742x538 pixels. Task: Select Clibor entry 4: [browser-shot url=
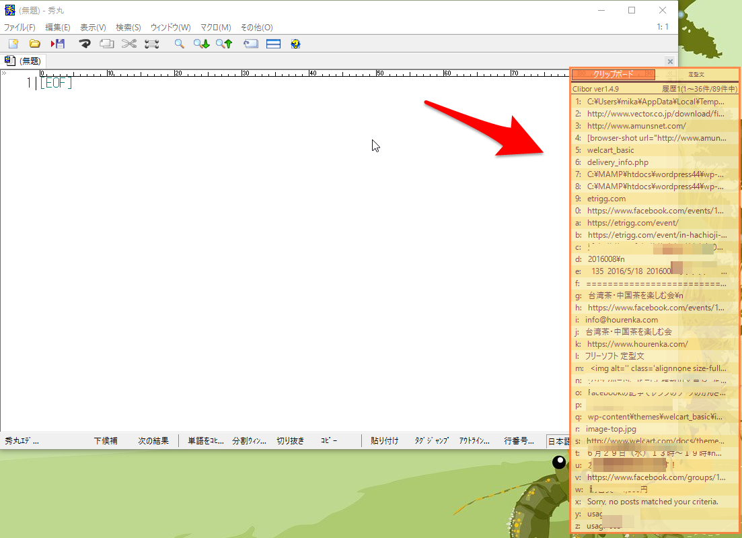point(655,138)
